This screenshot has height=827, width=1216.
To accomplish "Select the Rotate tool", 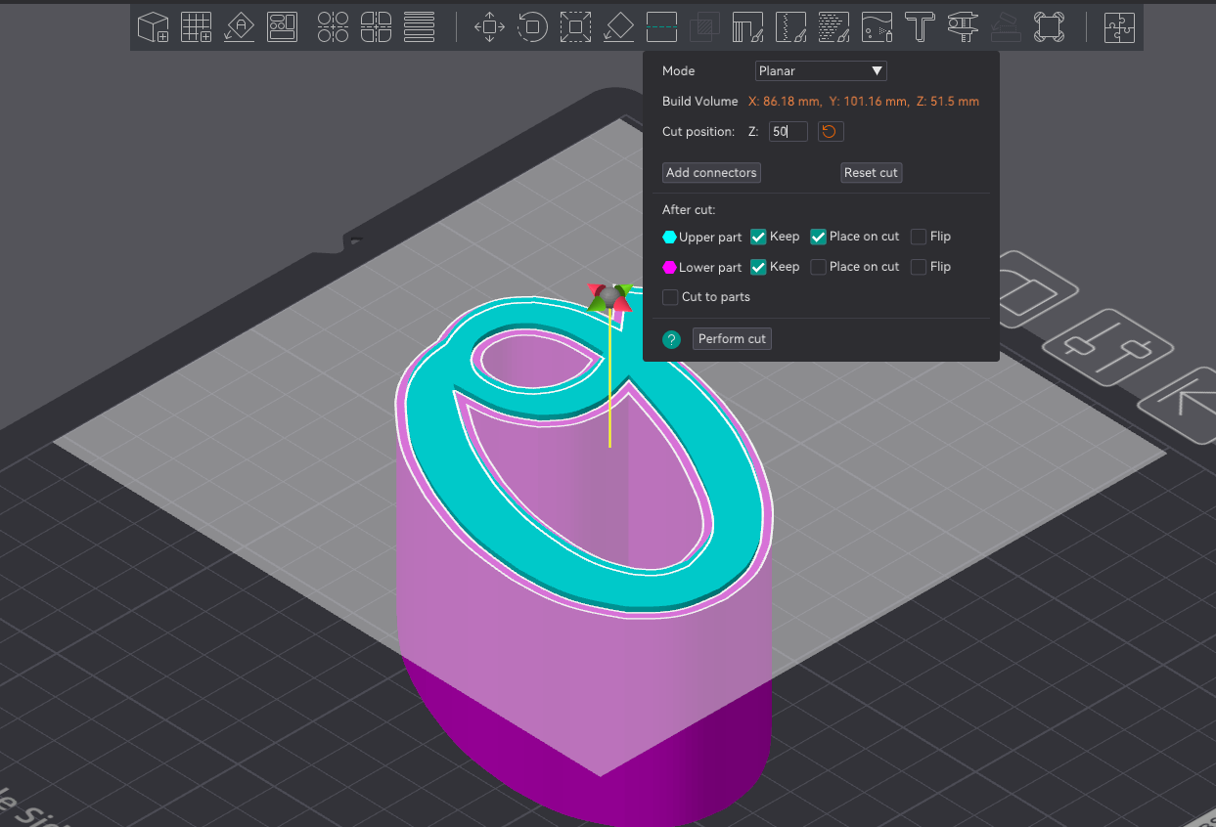I will pyautogui.click(x=532, y=26).
